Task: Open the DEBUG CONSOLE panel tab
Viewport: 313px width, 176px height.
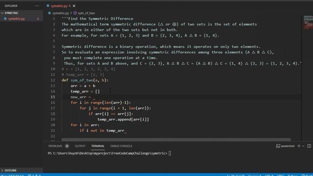Action: (121, 146)
